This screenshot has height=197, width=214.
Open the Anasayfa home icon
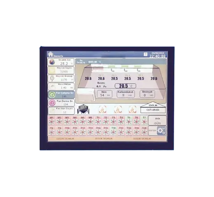(x=50, y=54)
